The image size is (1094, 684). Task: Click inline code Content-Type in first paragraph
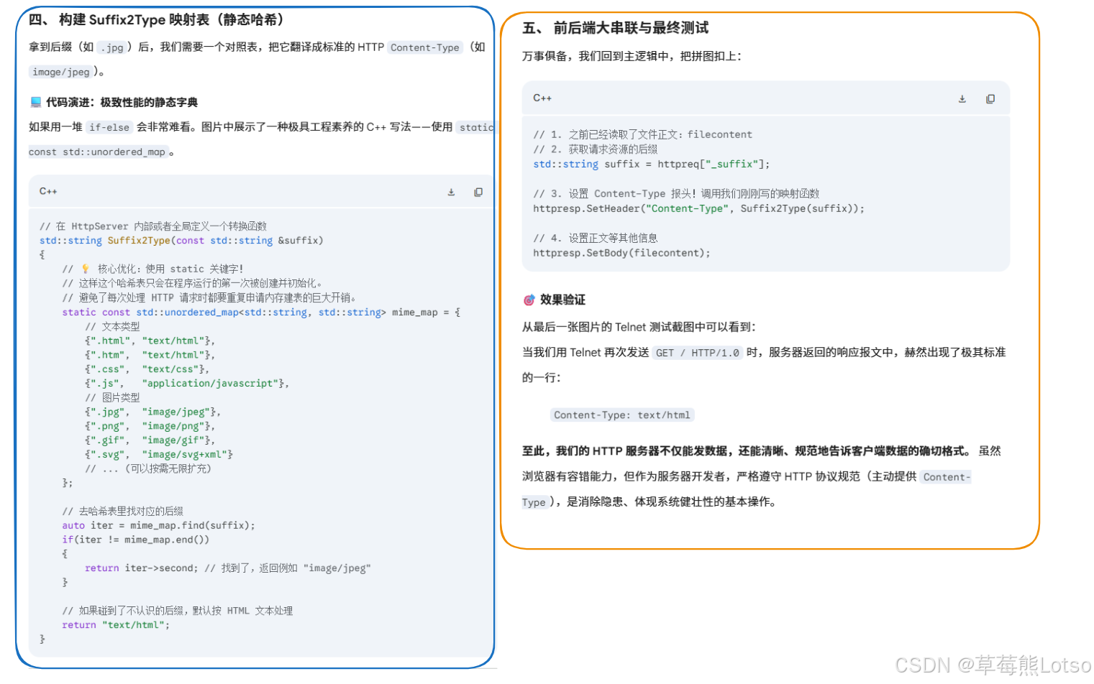point(425,47)
